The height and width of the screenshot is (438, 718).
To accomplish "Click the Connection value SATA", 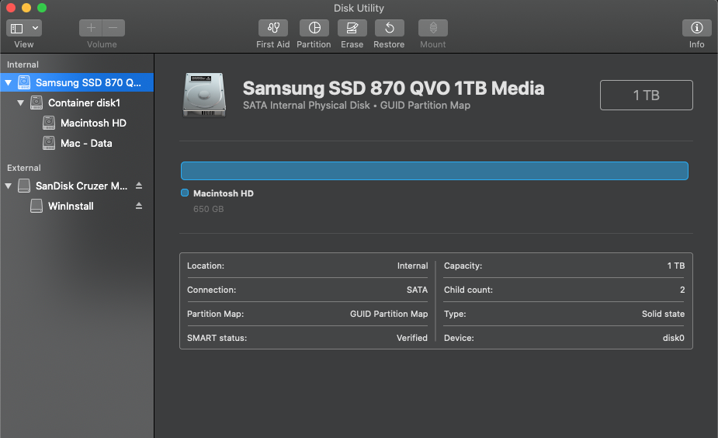I will coord(417,290).
